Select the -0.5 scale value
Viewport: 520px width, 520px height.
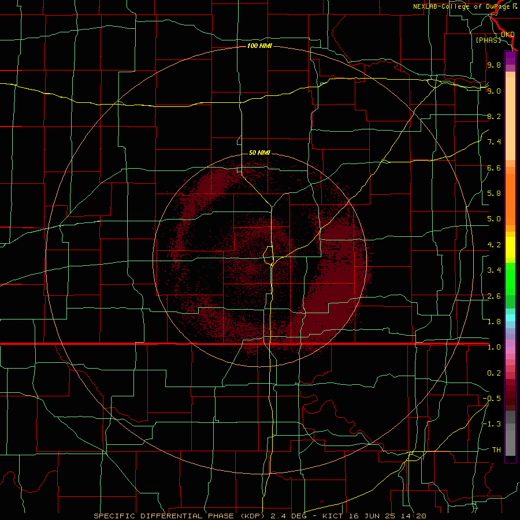click(492, 399)
